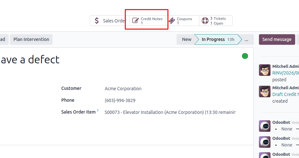Click the second OdooBot avatar
Image resolution: width=299 pixels, height=158 pixels.
point(265,142)
